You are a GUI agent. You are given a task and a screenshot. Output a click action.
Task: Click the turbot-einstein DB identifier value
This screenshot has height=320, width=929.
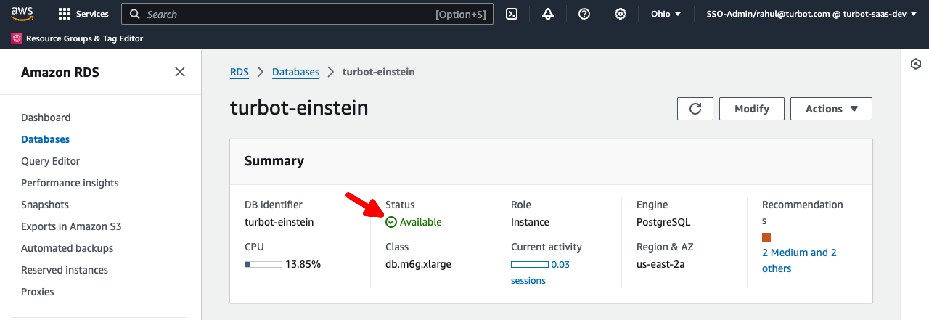279,222
